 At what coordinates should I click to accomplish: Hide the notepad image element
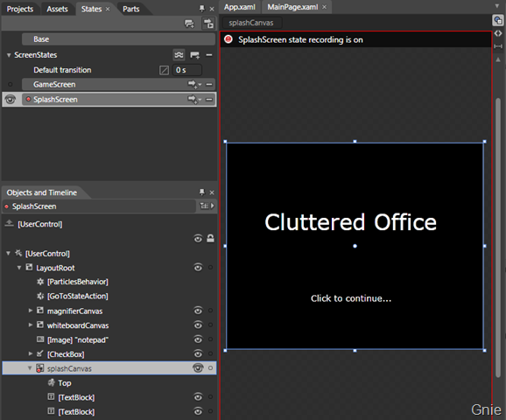[198, 339]
